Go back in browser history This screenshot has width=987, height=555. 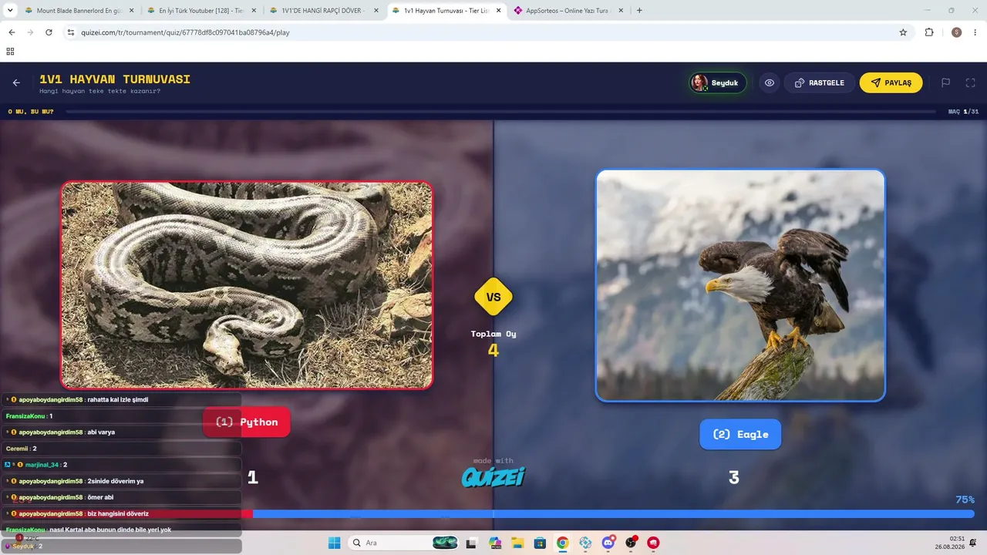[x=12, y=32]
